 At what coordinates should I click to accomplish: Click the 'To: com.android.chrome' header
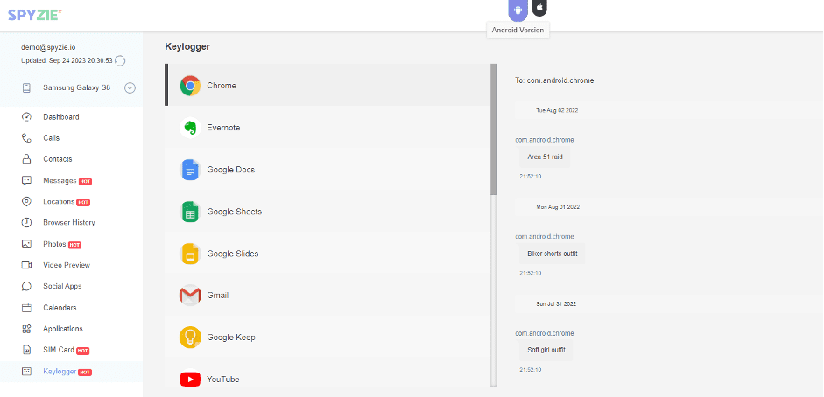pos(554,80)
